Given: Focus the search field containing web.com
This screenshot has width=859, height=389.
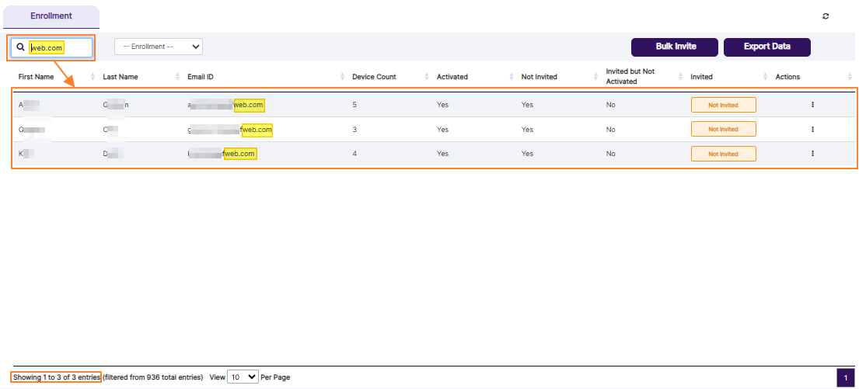Looking at the screenshot, I should click(x=52, y=47).
